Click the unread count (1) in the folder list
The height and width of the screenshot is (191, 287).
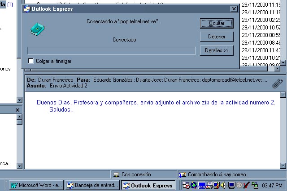10,4
